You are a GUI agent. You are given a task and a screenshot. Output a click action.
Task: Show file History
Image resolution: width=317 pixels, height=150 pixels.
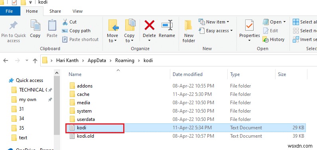273,39
